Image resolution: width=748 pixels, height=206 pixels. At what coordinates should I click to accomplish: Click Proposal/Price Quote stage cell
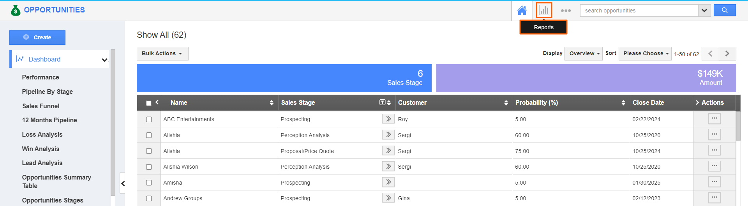pos(307,151)
